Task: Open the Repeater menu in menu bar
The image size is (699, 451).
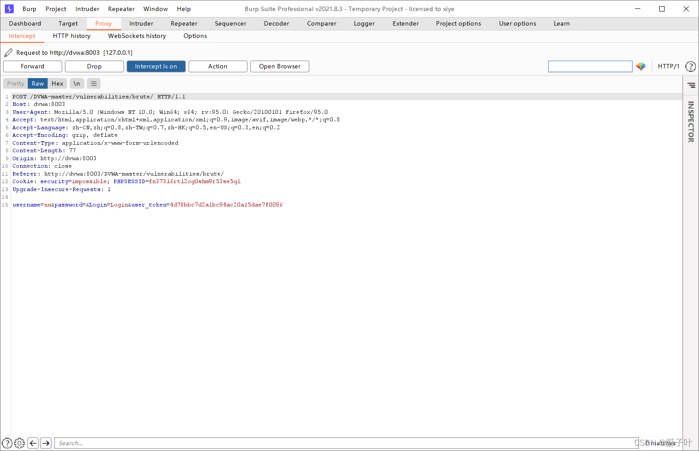Action: click(121, 9)
